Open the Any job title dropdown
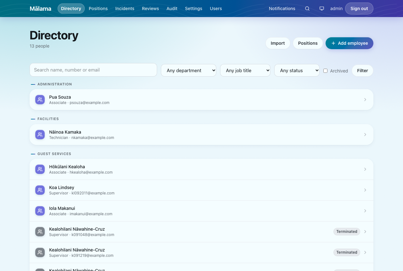This screenshot has width=403, height=271. pos(245,70)
